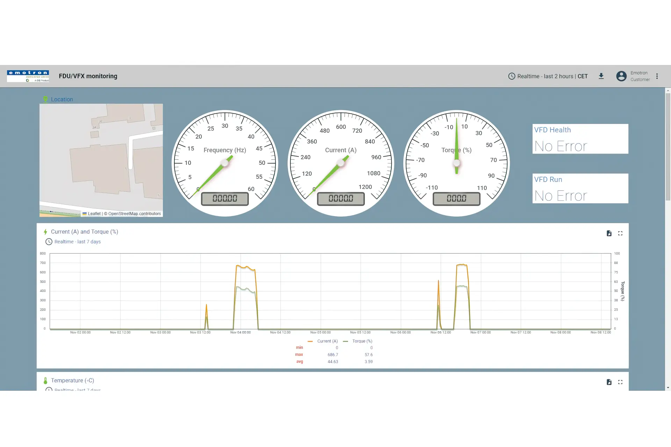Expand Temperature widget to fullscreen
Screen dimensions: 671x447
click(x=620, y=382)
